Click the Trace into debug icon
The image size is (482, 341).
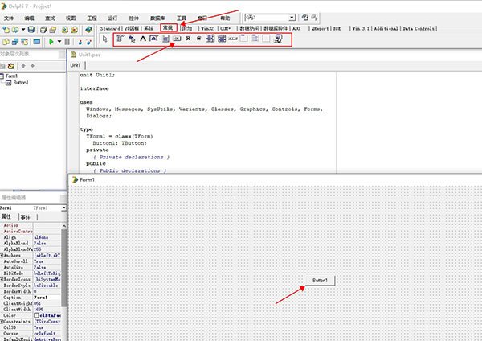click(80, 42)
